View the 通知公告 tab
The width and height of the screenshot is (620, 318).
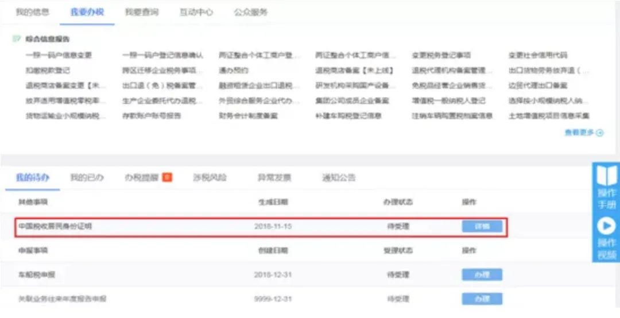coord(339,177)
